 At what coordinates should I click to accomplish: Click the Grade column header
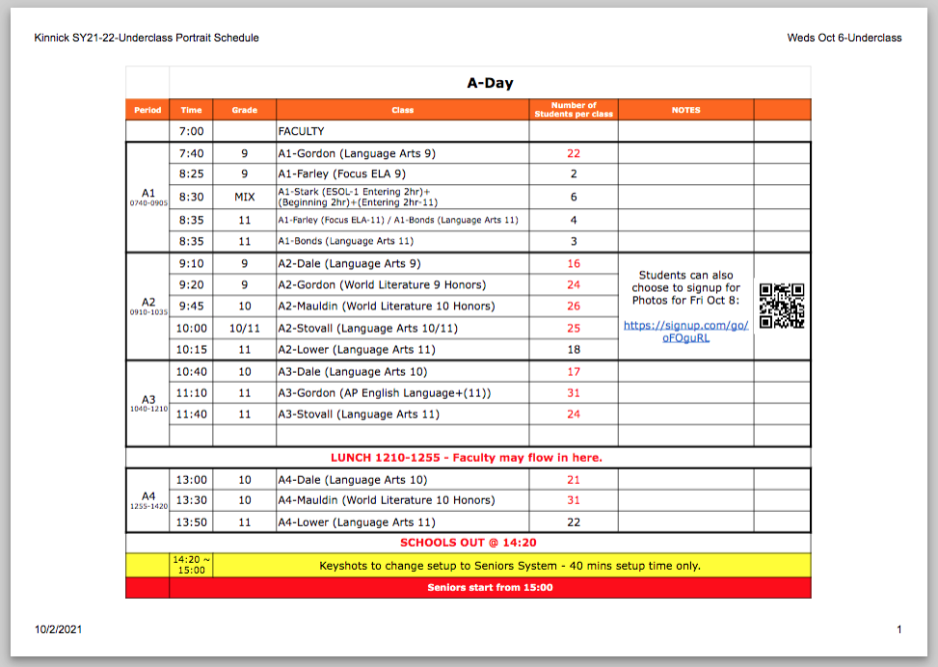[245, 110]
